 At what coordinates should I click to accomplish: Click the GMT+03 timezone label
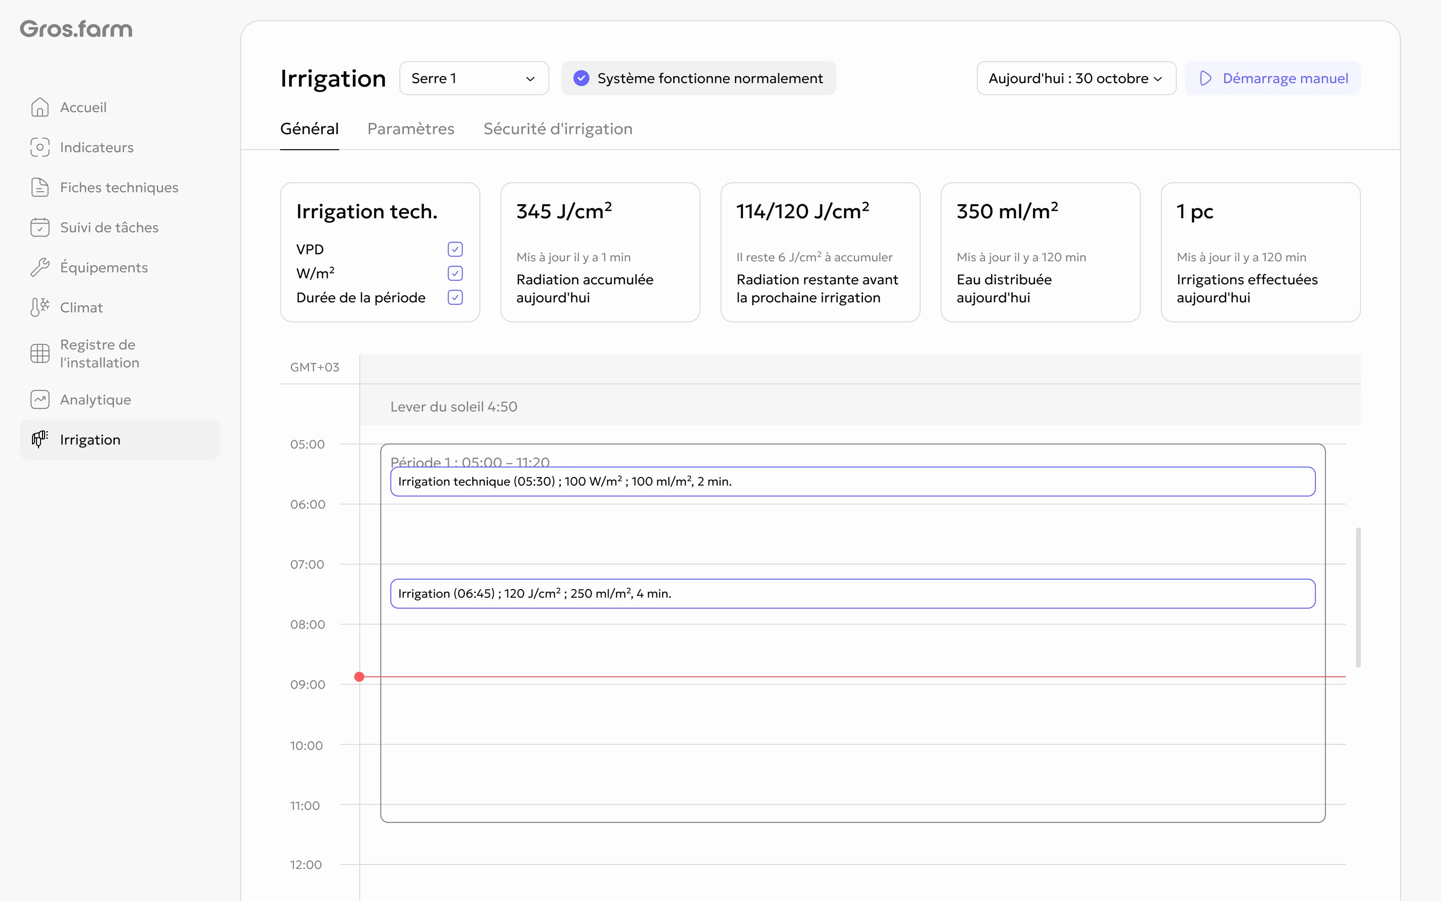click(314, 367)
